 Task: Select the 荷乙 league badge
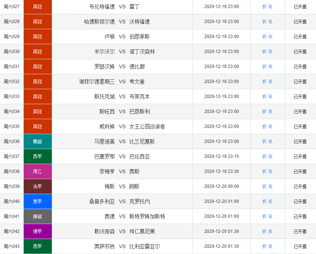coord(38,171)
